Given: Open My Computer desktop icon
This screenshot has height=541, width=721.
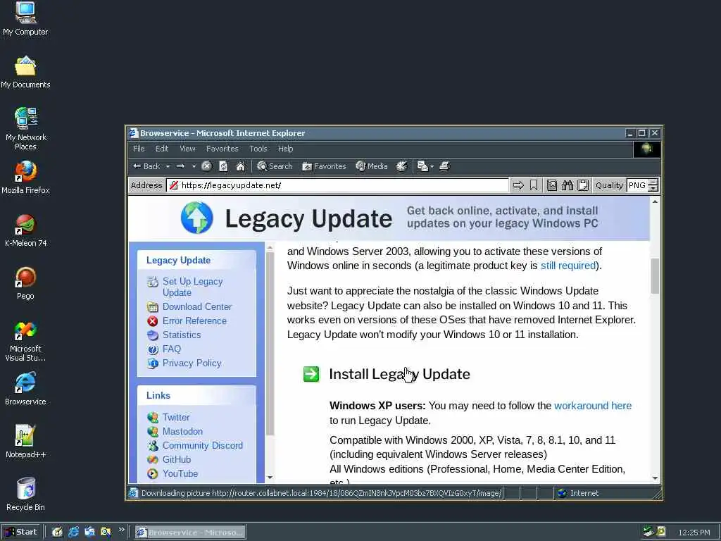Looking at the screenshot, I should [x=25, y=19].
